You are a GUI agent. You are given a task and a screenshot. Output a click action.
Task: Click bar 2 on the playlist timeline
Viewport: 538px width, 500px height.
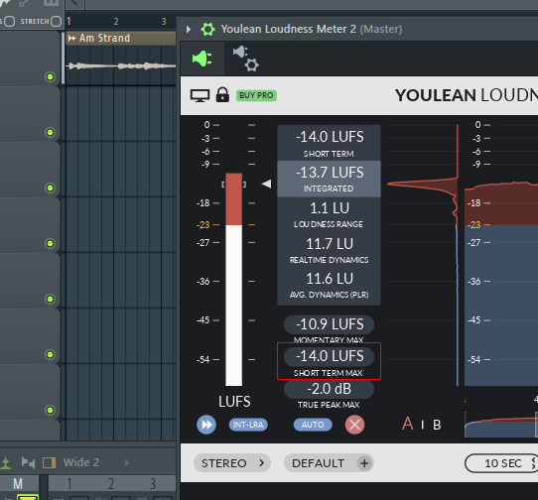(x=116, y=22)
